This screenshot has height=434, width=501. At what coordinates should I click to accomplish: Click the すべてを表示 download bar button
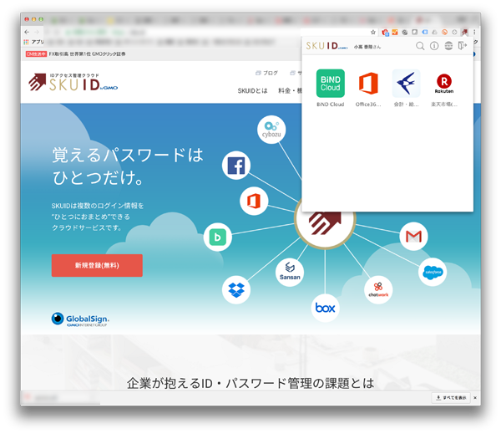451,397
